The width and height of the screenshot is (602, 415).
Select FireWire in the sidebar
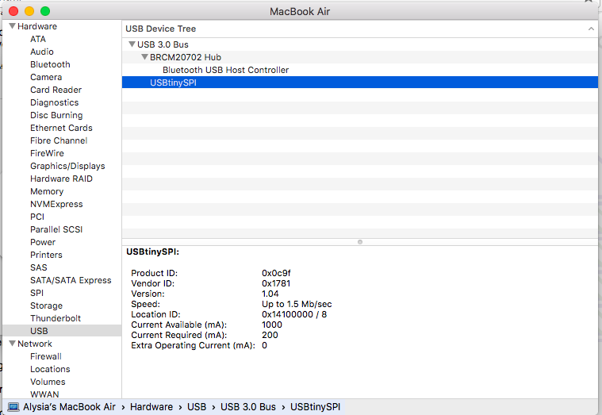pyautogui.click(x=48, y=153)
